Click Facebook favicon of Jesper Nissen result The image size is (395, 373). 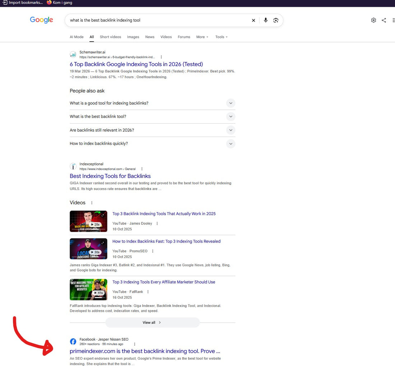[73, 341]
